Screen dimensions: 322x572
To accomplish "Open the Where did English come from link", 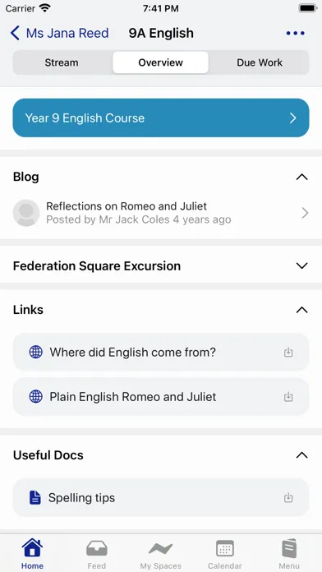I will pos(161,353).
